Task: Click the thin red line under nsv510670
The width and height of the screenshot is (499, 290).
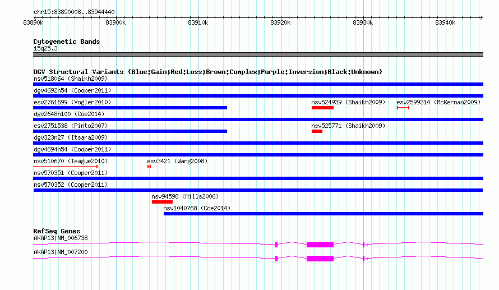Action: (x=65, y=167)
